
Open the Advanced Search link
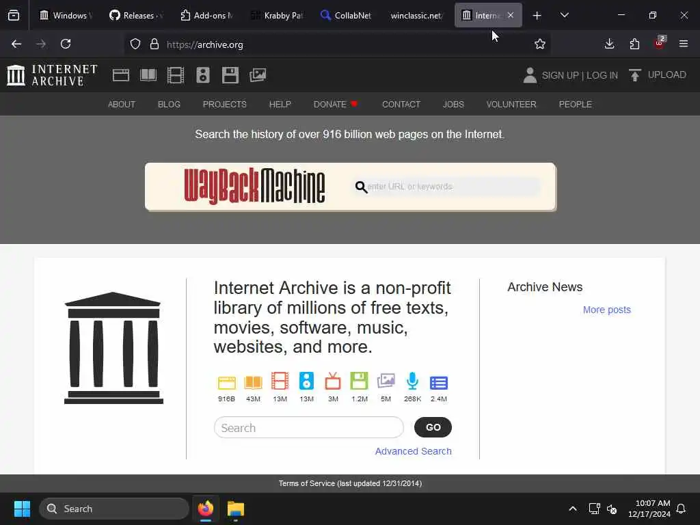[x=413, y=451]
